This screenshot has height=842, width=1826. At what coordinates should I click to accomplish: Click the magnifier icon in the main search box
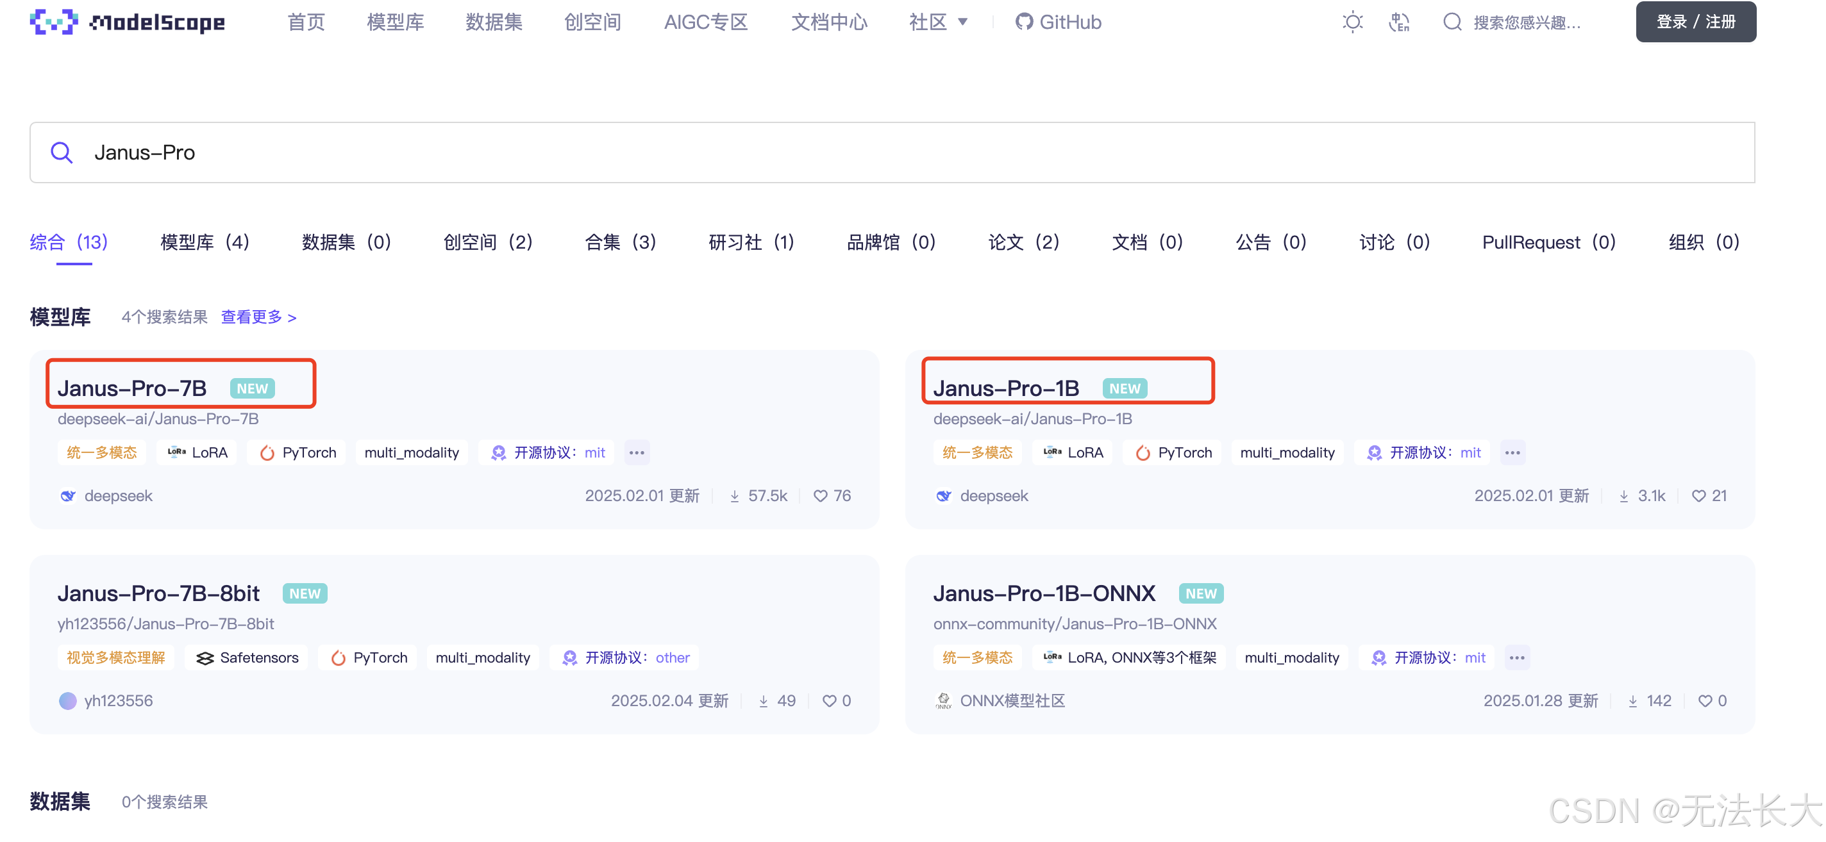62,153
